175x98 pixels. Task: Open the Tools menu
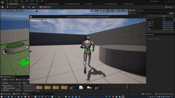pyautogui.click(x=22, y=1)
